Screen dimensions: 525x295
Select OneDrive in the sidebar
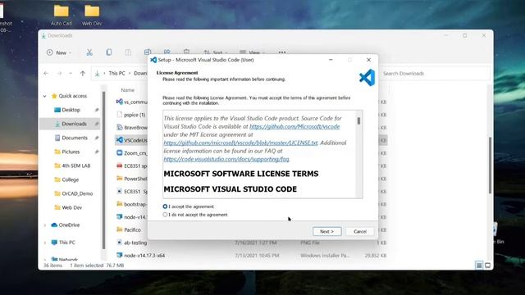tap(69, 225)
